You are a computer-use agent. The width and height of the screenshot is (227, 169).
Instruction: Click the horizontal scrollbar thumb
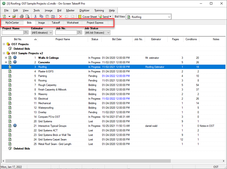88,161
